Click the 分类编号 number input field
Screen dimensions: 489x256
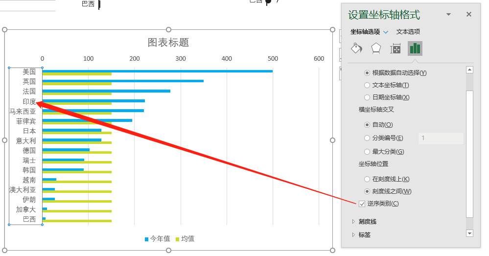441,138
